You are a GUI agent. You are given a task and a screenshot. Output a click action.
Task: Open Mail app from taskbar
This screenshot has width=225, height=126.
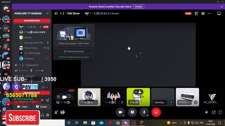(101, 123)
